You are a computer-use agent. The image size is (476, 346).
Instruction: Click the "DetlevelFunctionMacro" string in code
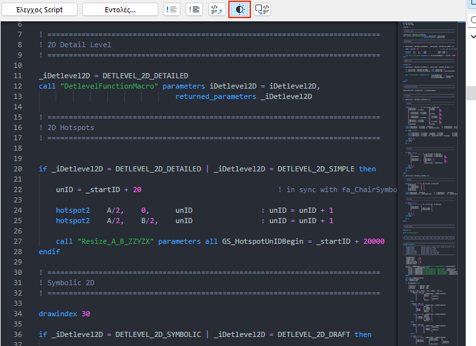coord(109,86)
